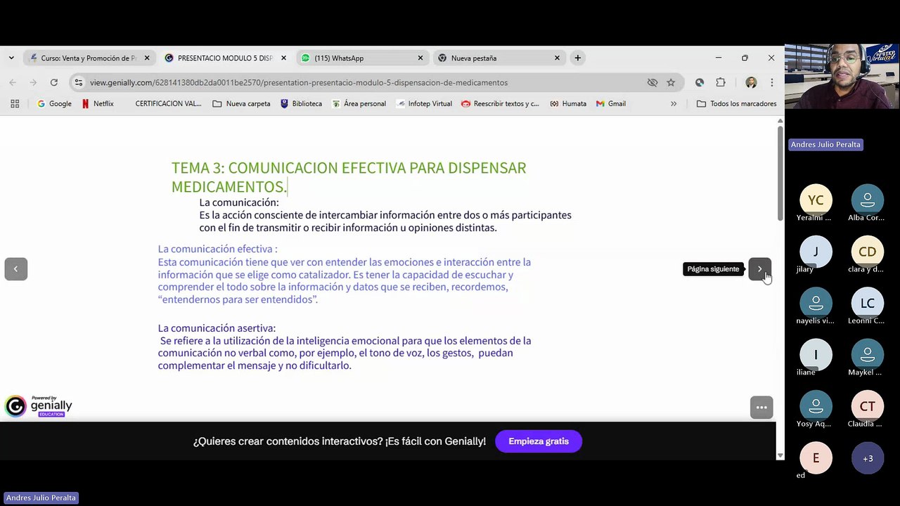The image size is (900, 506).
Task: Open the Gmail bookmark
Action: (611, 103)
